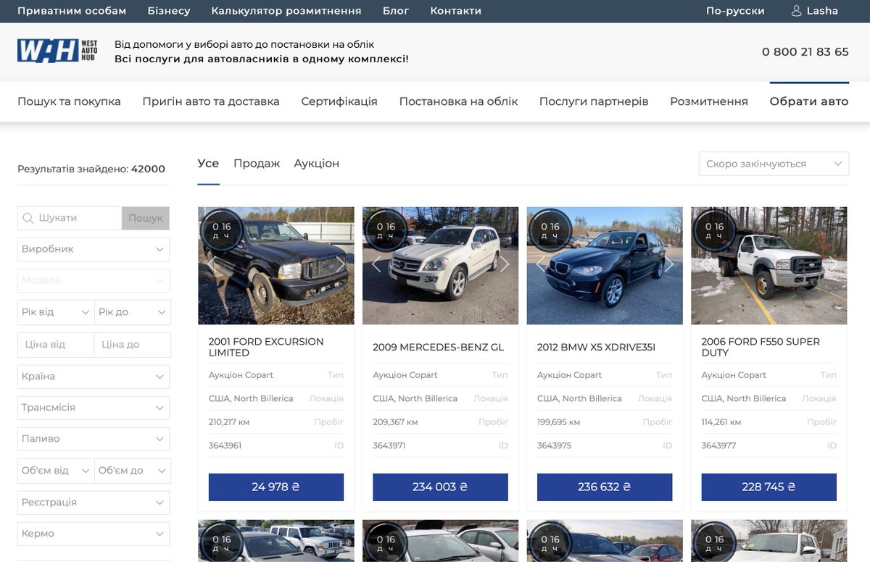Open the Рік від dropdown

(56, 312)
